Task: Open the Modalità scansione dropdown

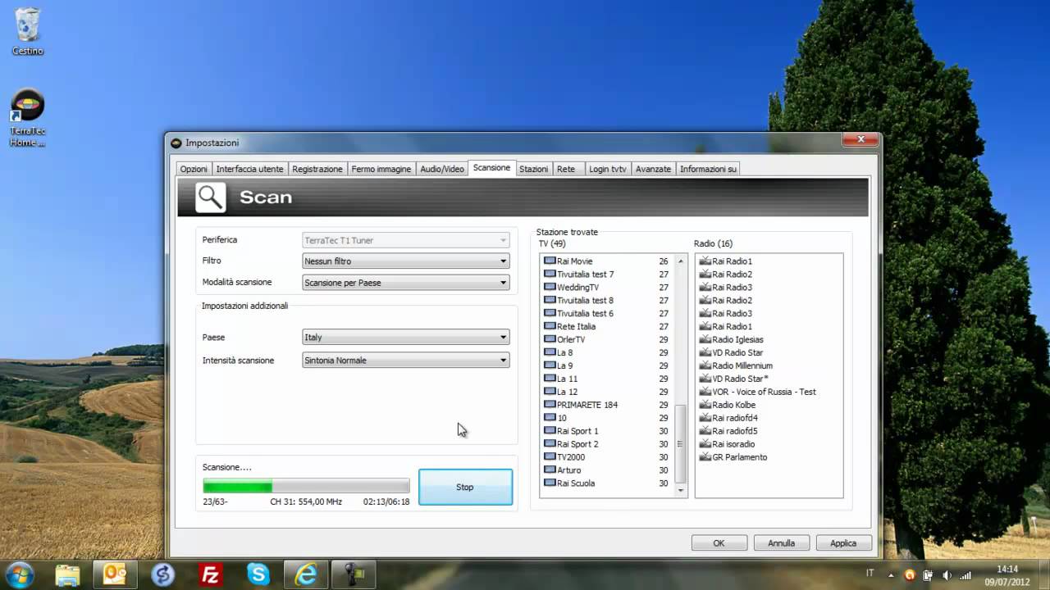Action: 406,283
